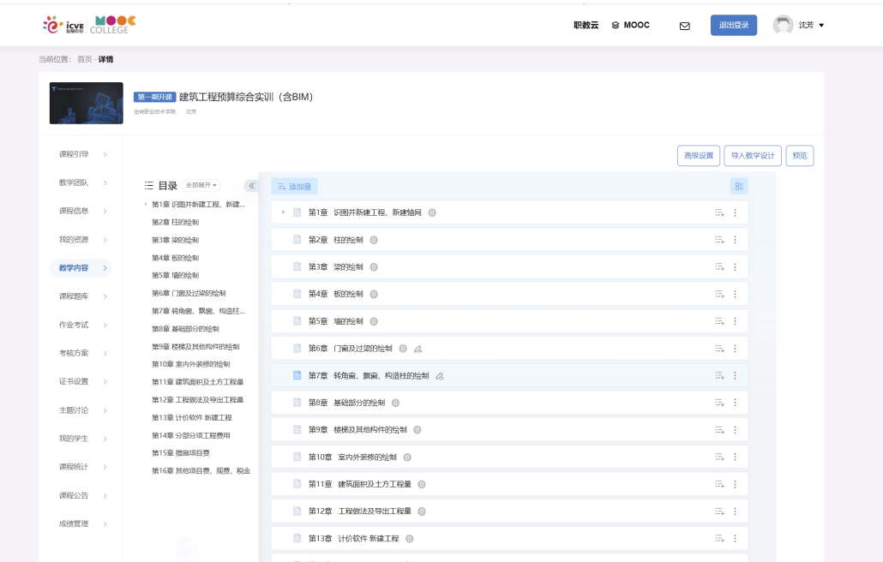Select 第12章 工程做法及导出工程量 in 目录 tree
Image resolution: width=883 pixels, height=562 pixels.
click(198, 400)
